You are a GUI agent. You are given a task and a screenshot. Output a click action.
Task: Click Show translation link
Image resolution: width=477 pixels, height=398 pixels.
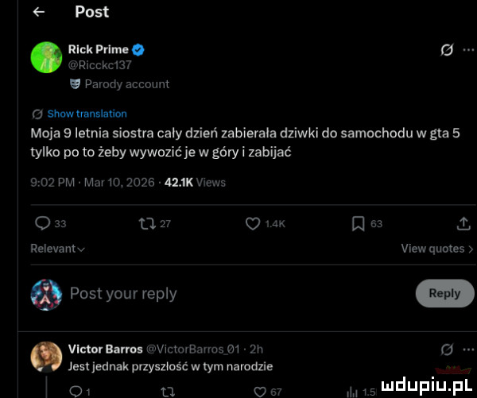(x=86, y=114)
